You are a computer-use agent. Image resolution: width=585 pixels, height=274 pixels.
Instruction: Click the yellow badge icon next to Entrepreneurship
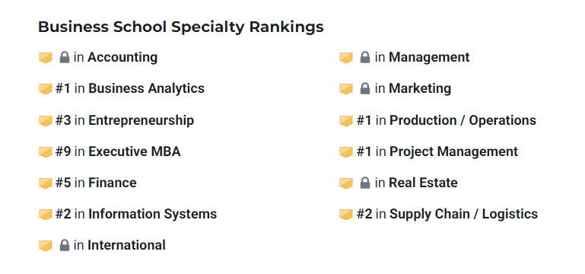click(46, 121)
